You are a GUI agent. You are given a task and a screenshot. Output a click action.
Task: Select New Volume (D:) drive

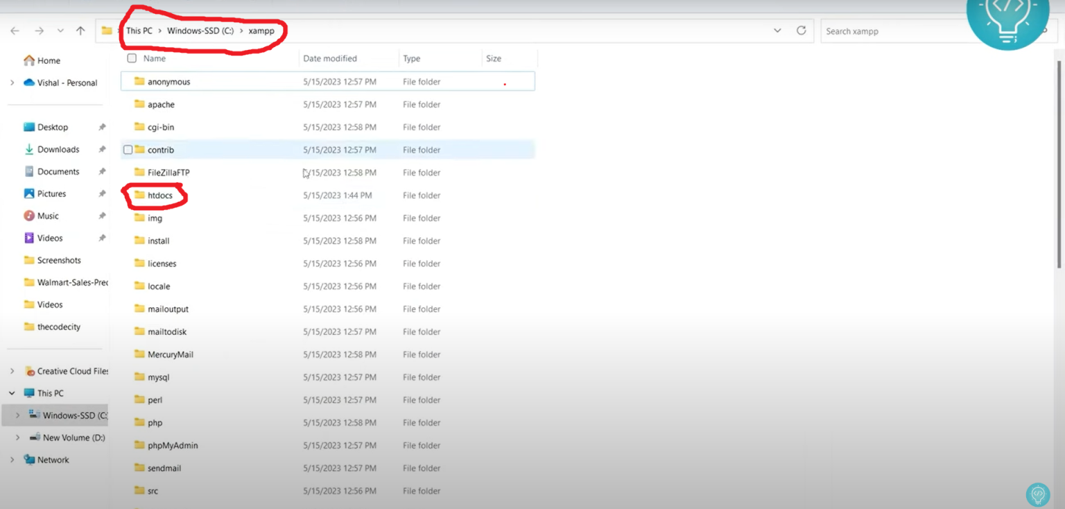[x=73, y=438]
